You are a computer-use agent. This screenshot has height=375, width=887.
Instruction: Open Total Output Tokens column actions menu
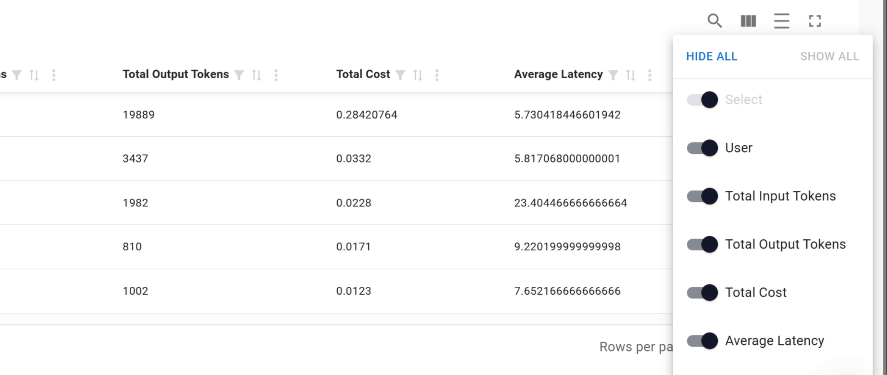(276, 75)
